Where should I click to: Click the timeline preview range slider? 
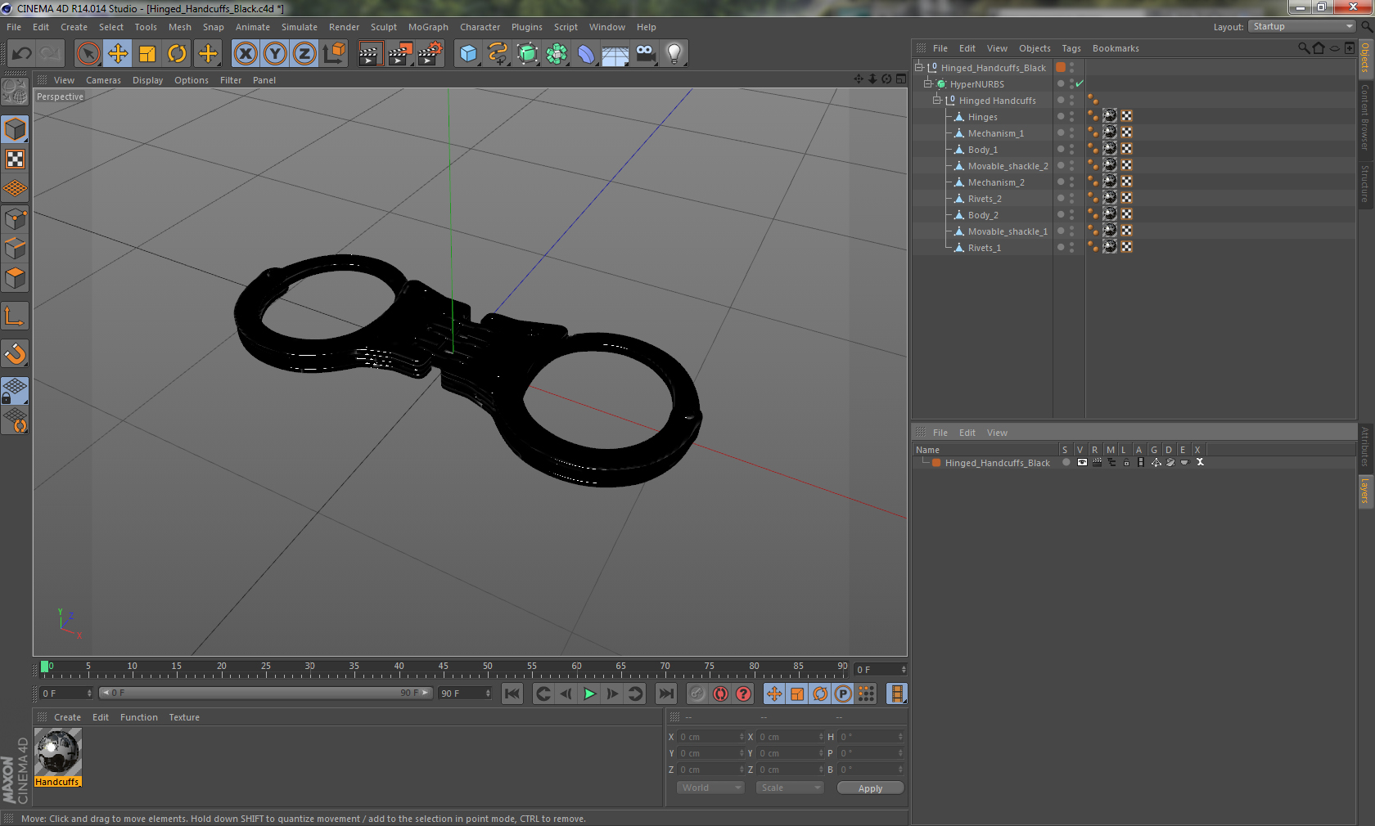(266, 693)
